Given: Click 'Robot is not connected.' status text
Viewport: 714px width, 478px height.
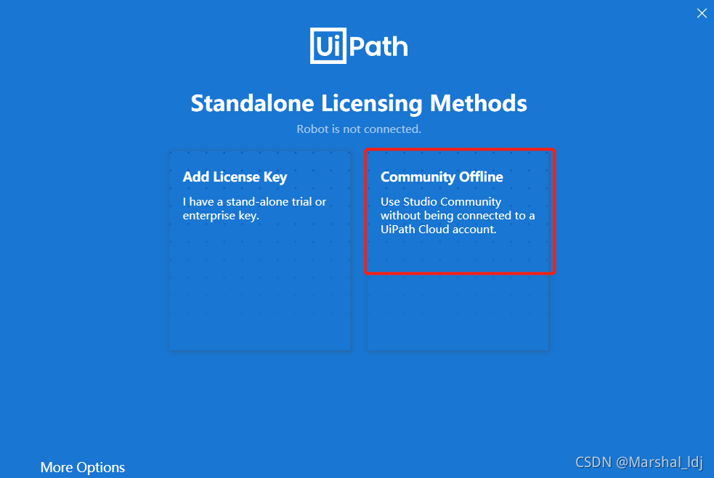Looking at the screenshot, I should (x=359, y=129).
